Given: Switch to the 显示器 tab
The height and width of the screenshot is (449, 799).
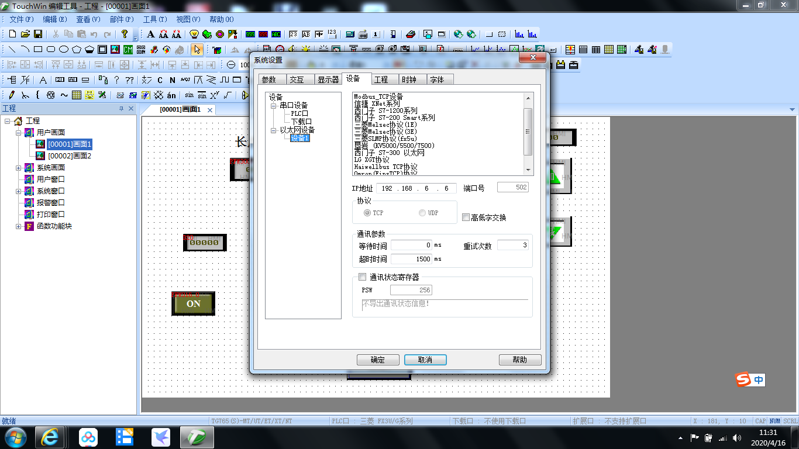Looking at the screenshot, I should (x=328, y=80).
